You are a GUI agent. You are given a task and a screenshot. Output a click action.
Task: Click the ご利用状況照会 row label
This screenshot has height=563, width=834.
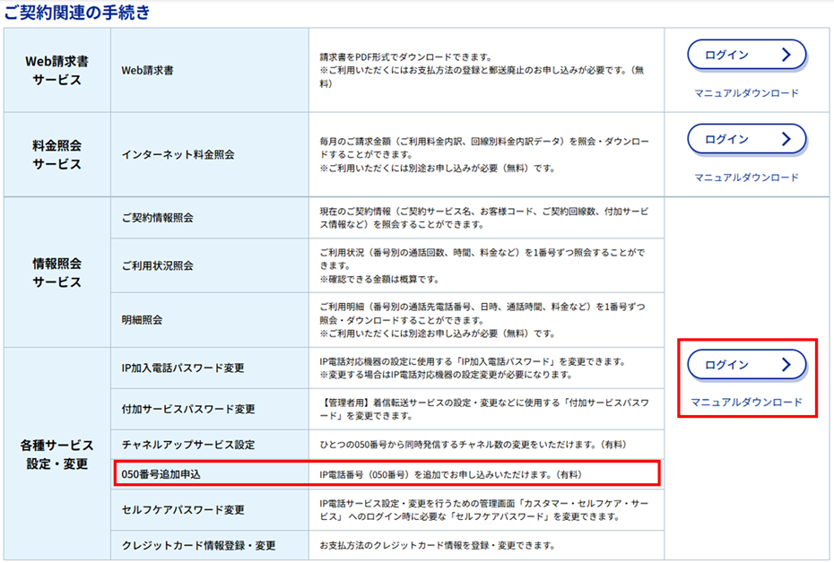pyautogui.click(x=158, y=266)
